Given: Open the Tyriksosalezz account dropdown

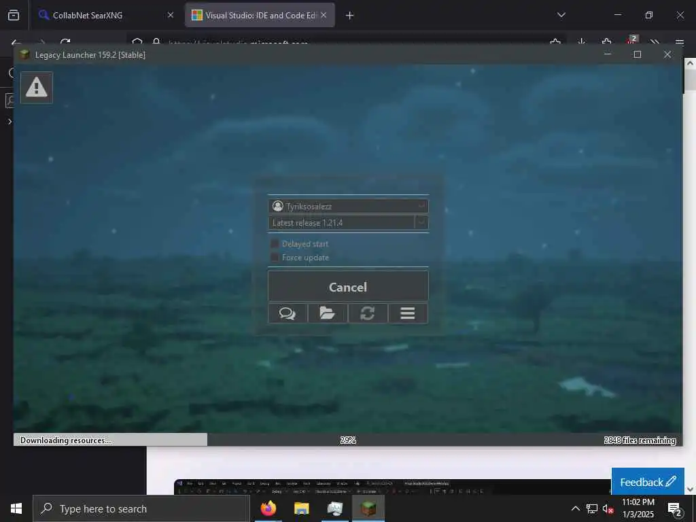Looking at the screenshot, I should 348,206.
